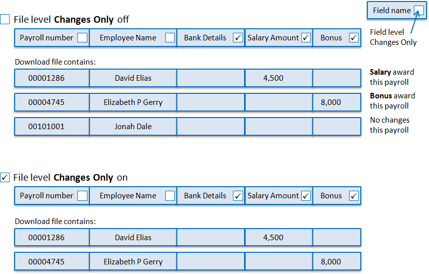This screenshot has width=429, height=274.
Task: Untick Bonus box in upper header row
Action: (x=354, y=38)
